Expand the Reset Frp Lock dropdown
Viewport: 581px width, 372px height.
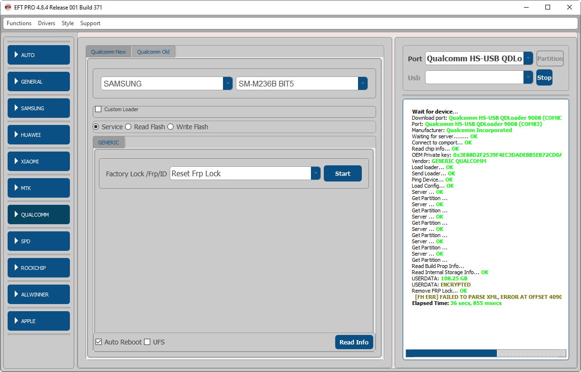click(316, 173)
